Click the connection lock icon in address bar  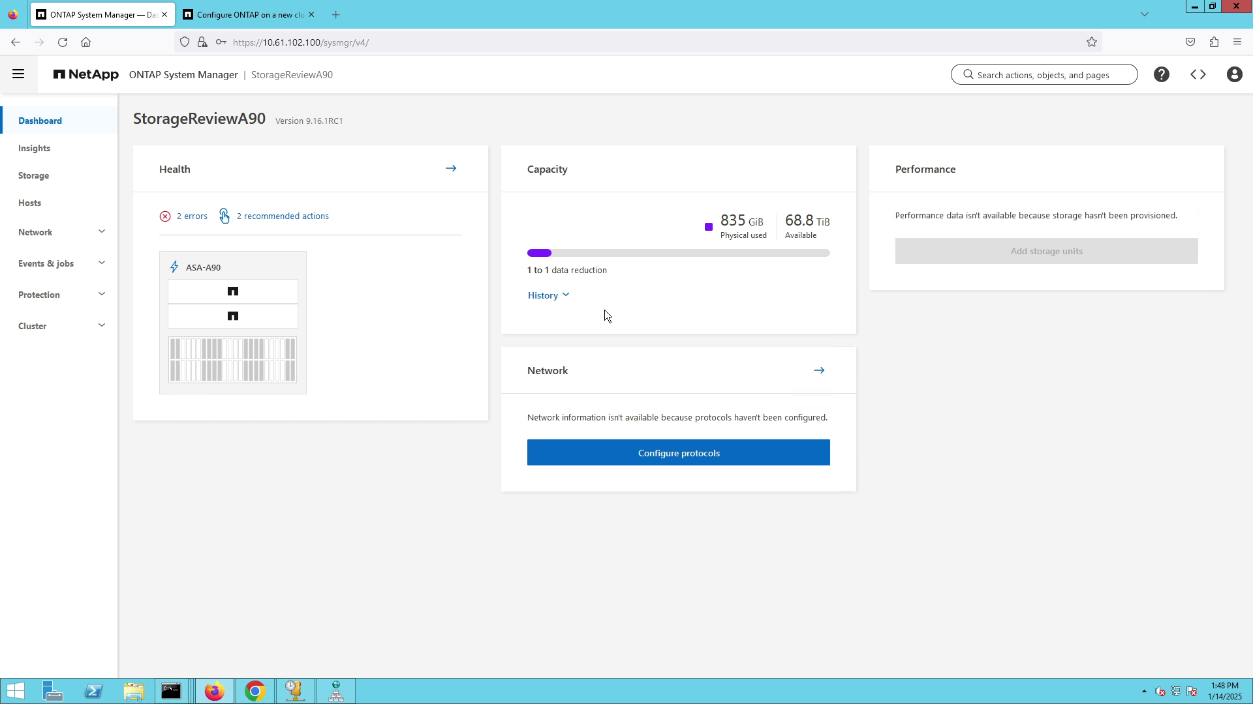pos(202,42)
